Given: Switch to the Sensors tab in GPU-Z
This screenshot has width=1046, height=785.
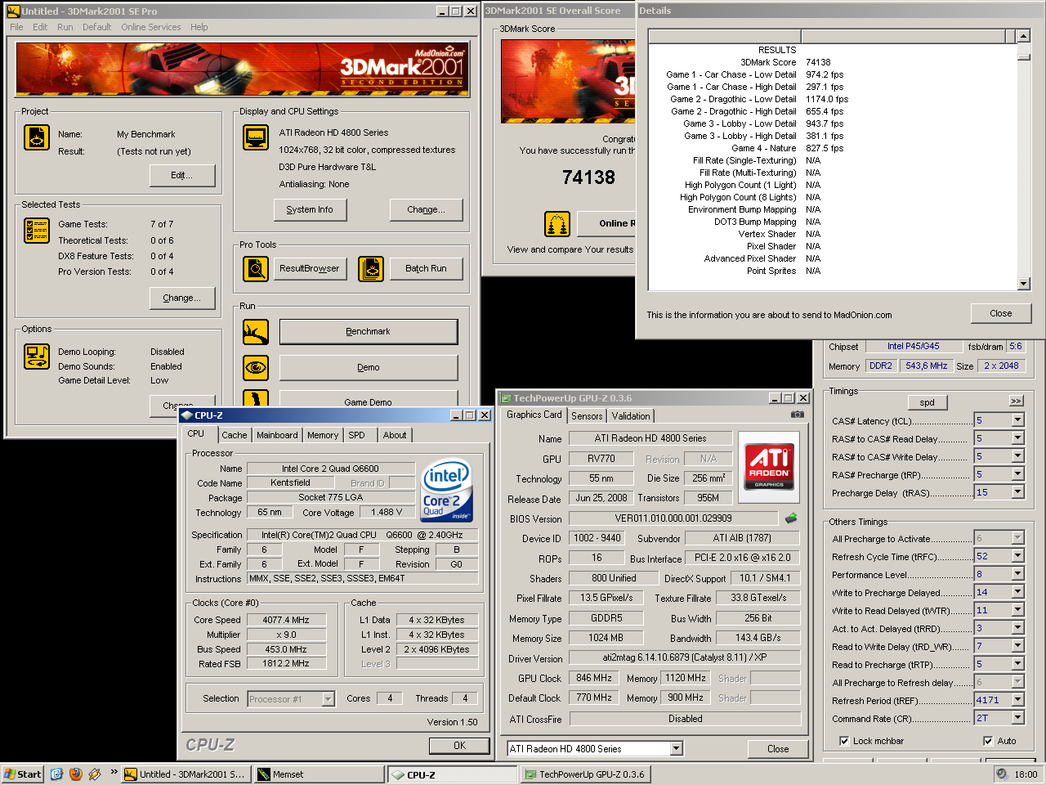Looking at the screenshot, I should pos(587,416).
